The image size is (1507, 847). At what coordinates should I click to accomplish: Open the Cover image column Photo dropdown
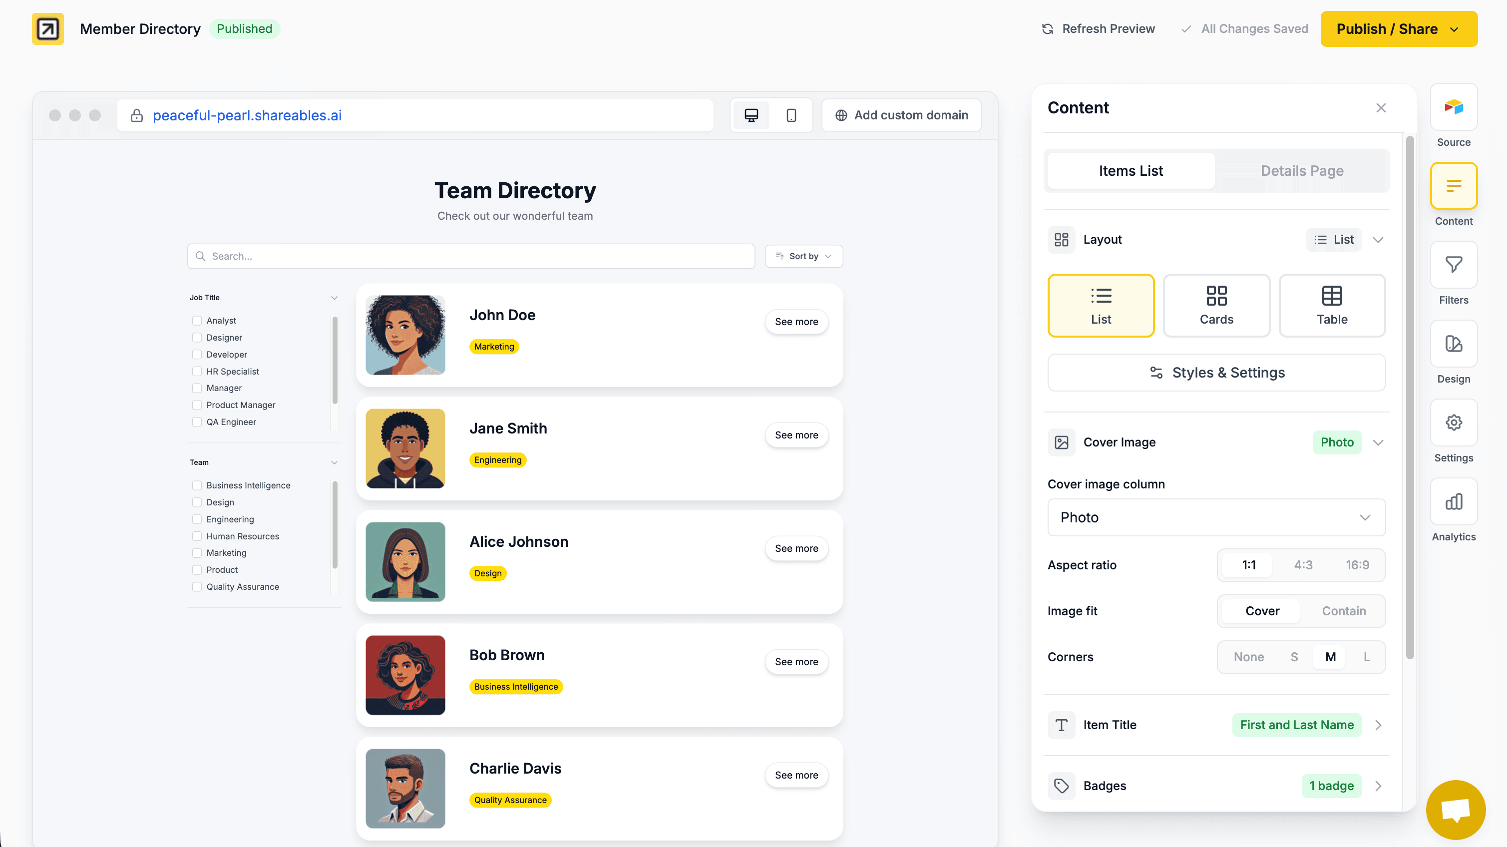1216,517
